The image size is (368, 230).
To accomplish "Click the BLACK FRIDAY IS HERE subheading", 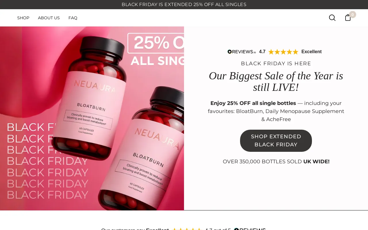I will tap(276, 64).
